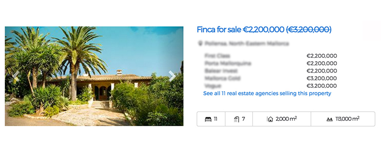The width and height of the screenshot is (381, 152).
Task: Click the 2,000 m² living area cell
Action: (x=282, y=119)
